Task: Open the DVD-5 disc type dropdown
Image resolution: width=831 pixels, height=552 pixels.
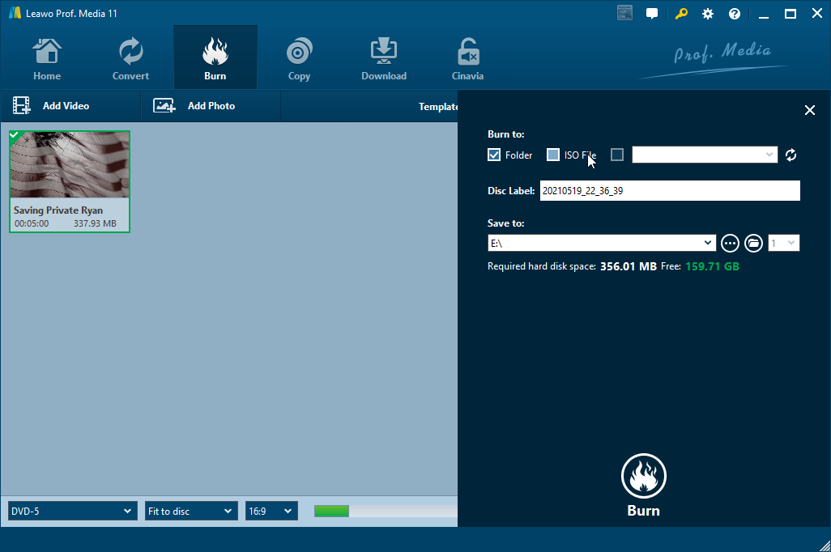Action: click(x=73, y=512)
